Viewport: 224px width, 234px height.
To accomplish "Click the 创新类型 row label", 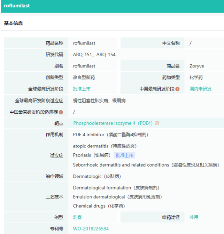I will [54, 78].
